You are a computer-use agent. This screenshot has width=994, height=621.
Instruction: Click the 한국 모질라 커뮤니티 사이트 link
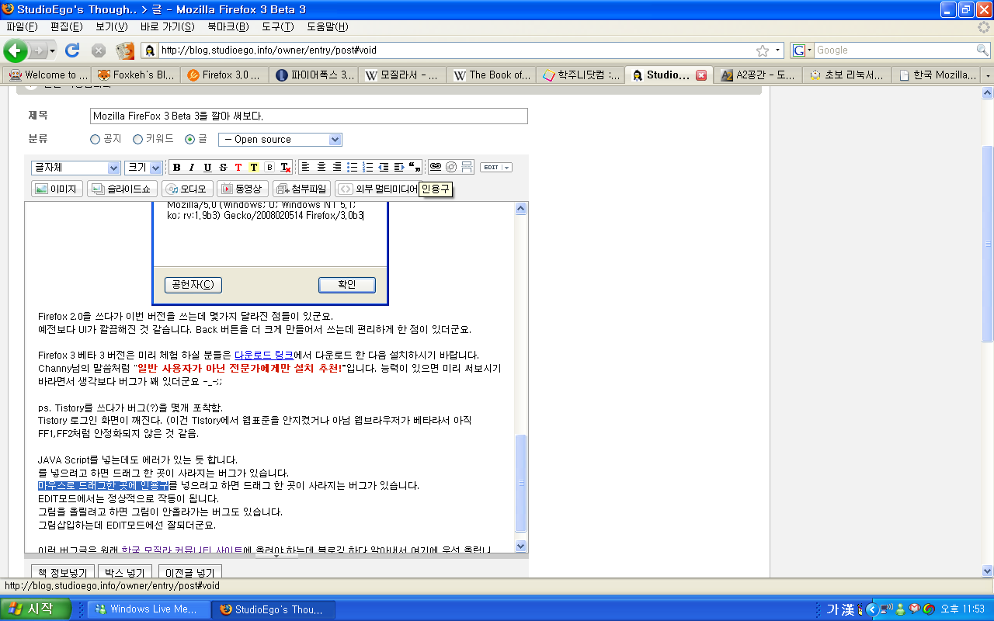tap(182, 550)
